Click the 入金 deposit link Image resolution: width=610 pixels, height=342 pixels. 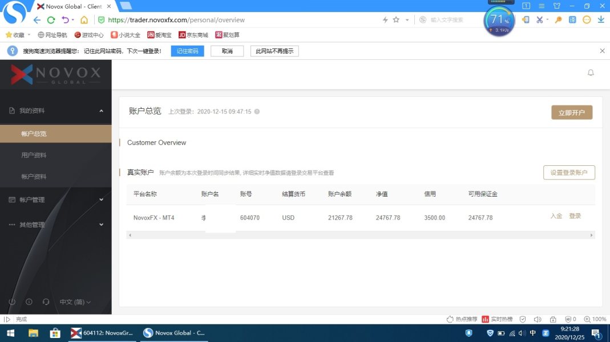pyautogui.click(x=556, y=216)
